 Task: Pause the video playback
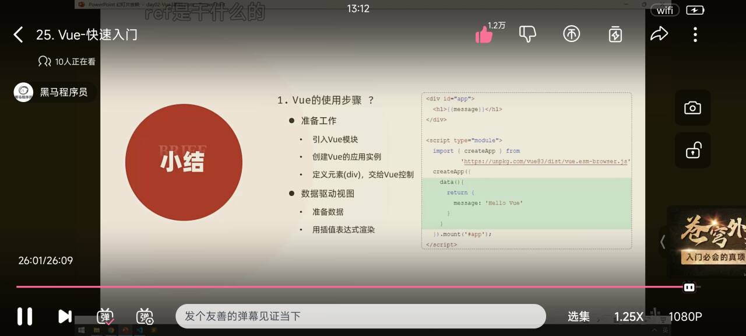[x=24, y=316]
